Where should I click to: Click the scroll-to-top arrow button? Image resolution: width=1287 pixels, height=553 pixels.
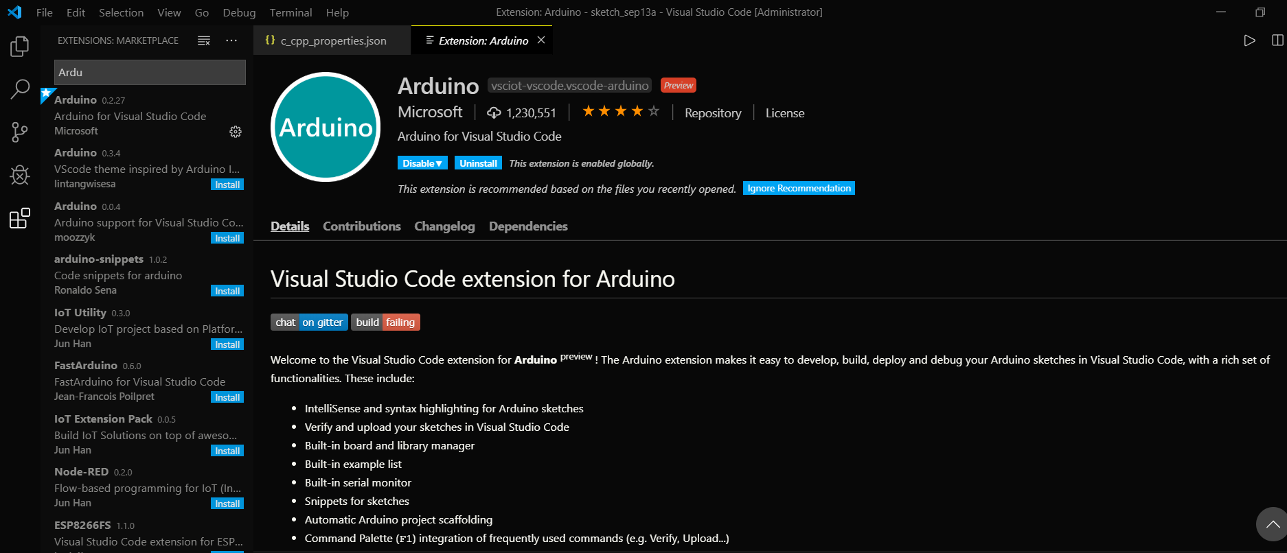pyautogui.click(x=1272, y=525)
